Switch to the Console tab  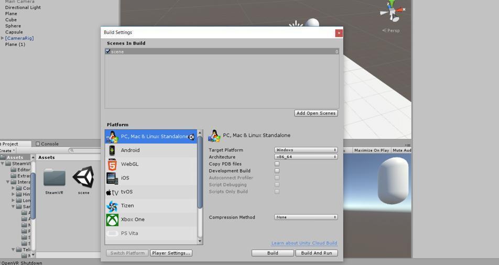click(47, 144)
